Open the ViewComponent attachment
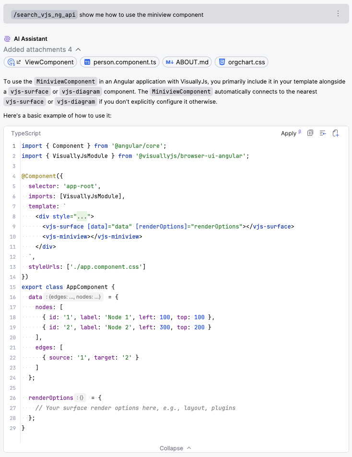 click(40, 62)
